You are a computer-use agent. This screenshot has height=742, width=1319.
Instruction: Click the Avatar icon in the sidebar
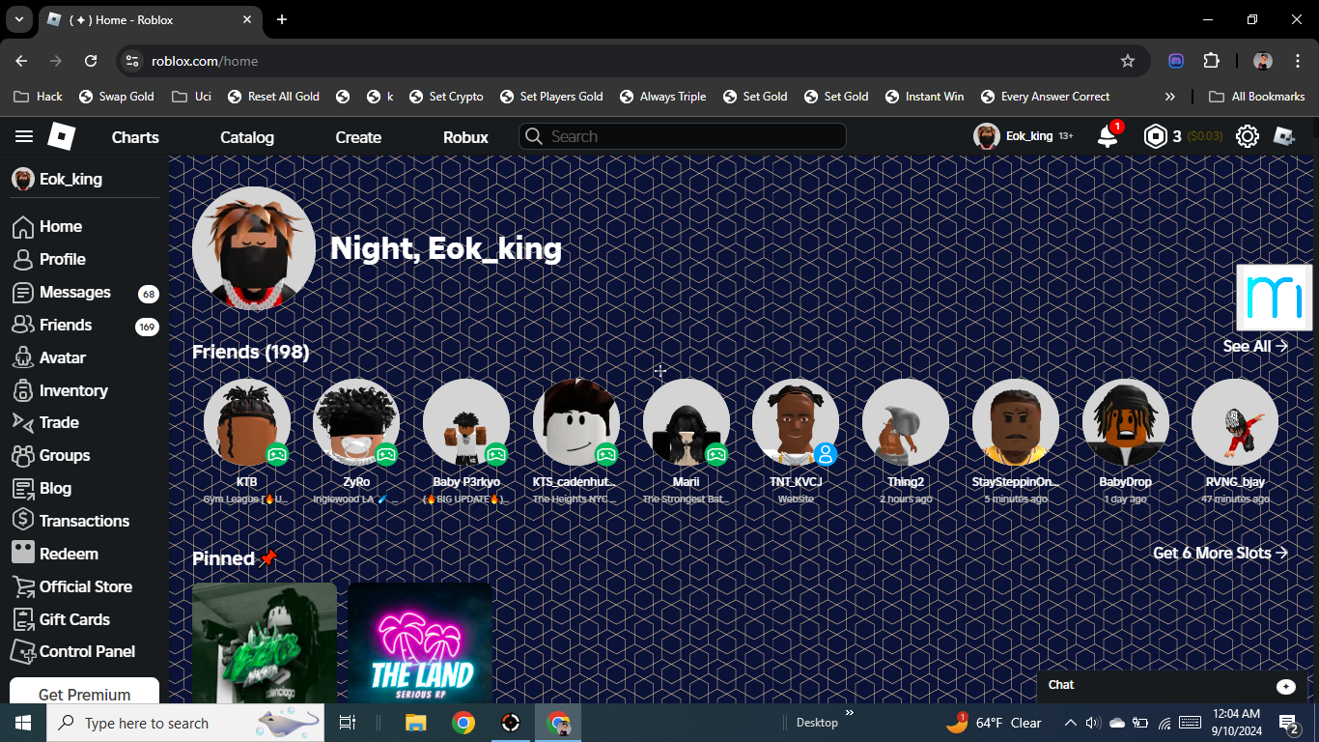click(23, 358)
